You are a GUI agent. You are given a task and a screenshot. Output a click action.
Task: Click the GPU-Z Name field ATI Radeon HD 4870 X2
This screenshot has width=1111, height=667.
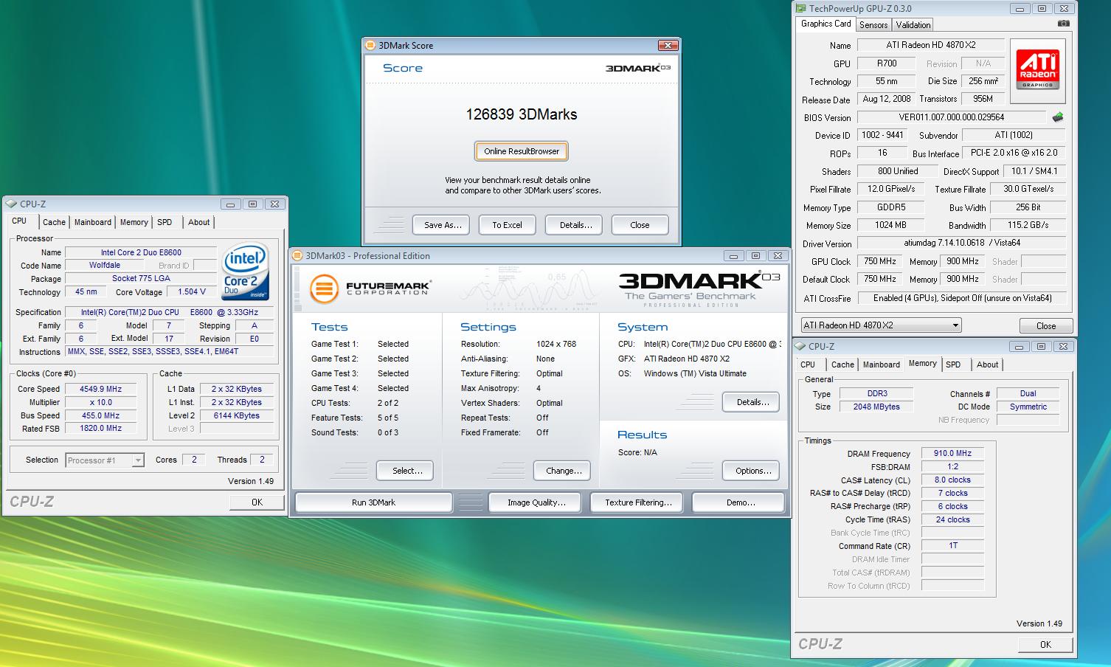click(x=930, y=45)
